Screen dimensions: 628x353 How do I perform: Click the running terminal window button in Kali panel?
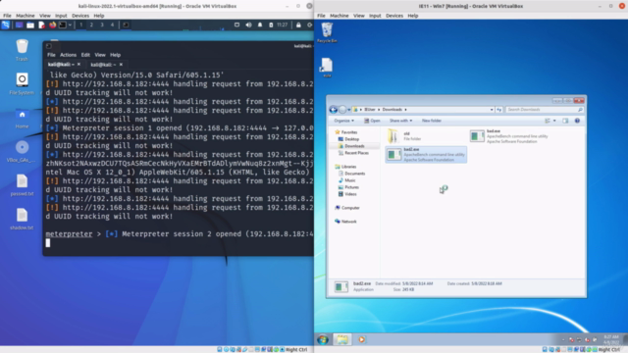click(x=126, y=25)
